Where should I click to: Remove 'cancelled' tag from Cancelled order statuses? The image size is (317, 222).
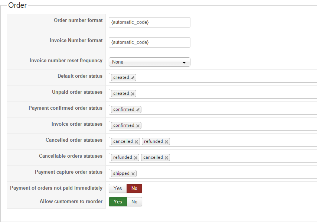click(x=137, y=142)
